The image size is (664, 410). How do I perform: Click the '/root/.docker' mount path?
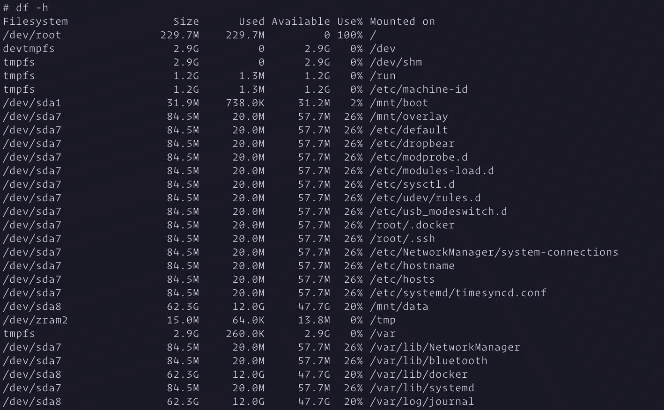pyautogui.click(x=412, y=225)
